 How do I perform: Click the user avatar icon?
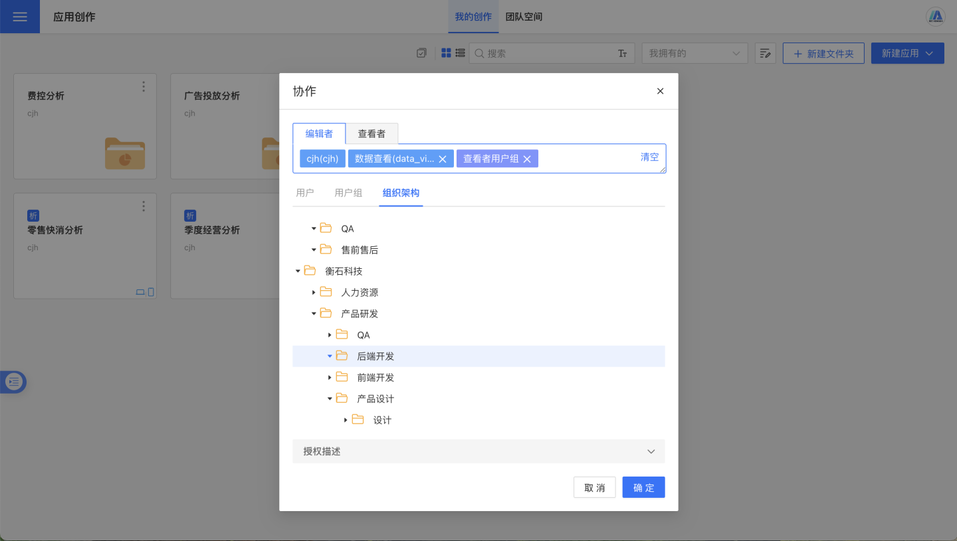pyautogui.click(x=936, y=17)
